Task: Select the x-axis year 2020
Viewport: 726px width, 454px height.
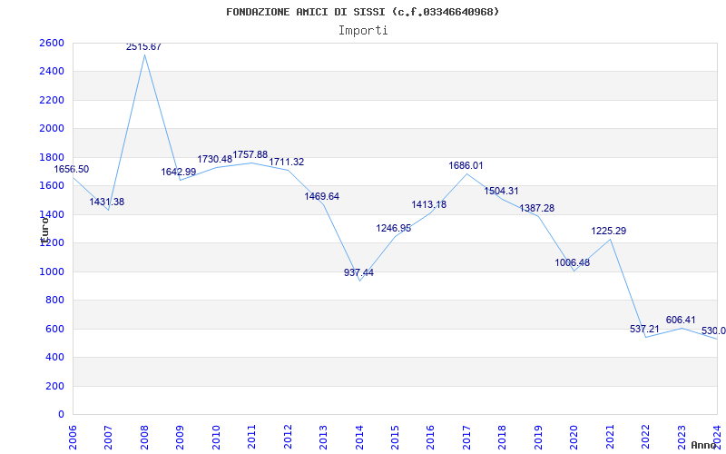Action: (574, 438)
